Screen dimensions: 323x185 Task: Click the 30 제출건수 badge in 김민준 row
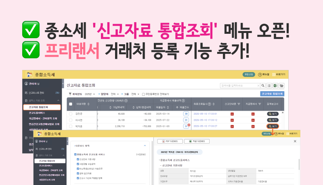pyautogui.click(x=186, y=114)
